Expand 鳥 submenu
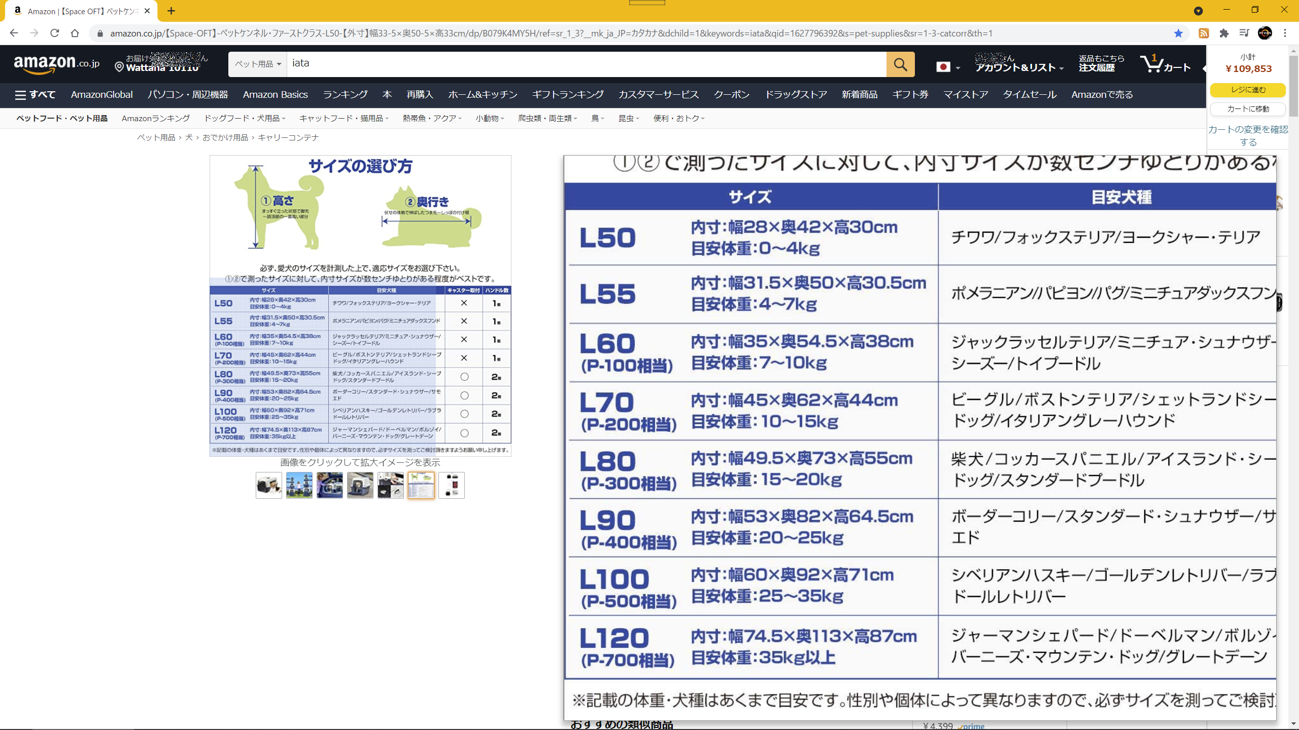The height and width of the screenshot is (730, 1299). (598, 118)
